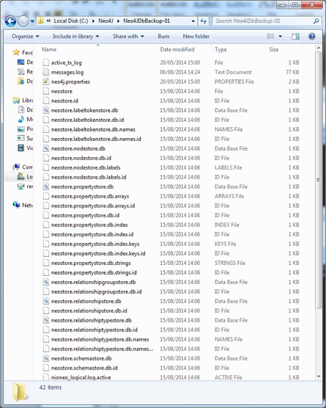Select Local Disk (C:) in the address path
Screen dimensions: 326x408
click(71, 21)
